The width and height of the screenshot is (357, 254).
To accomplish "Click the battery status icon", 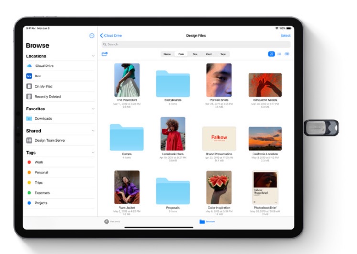I will (289, 28).
